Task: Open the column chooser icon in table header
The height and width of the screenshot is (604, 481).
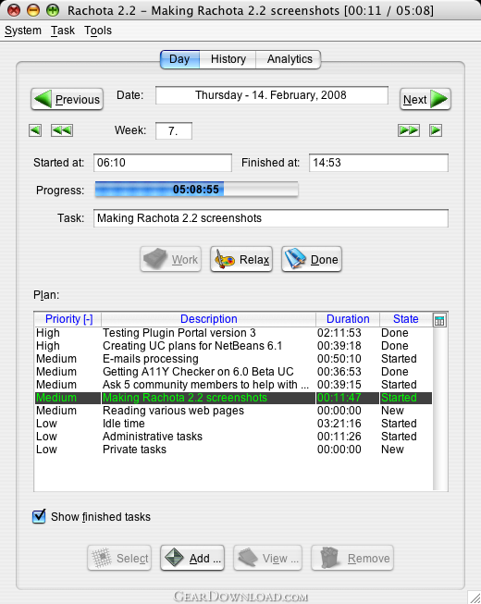Action: pos(439,320)
